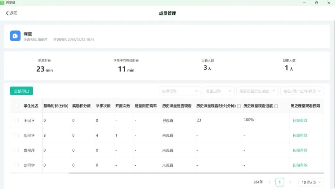The height and width of the screenshot is (189, 335).
Task: Click info icon beside 历史课堂观看时长(分钟)
Action: [x=239, y=106]
